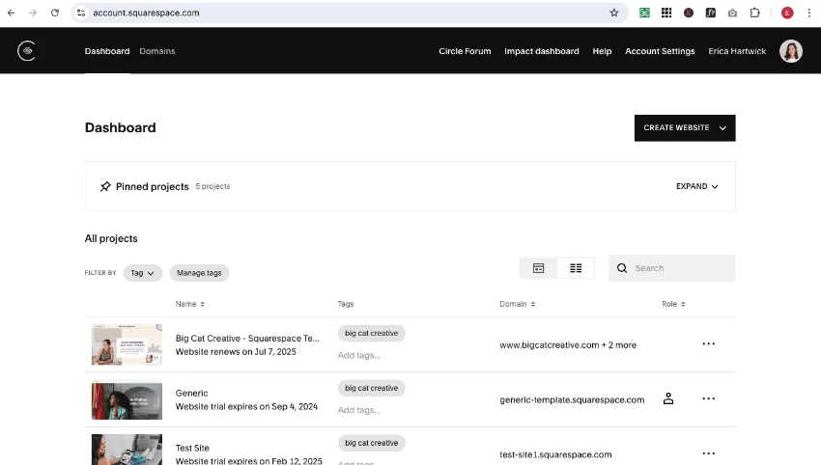The image size is (821, 465).
Task: Bookmark page with the star icon
Action: click(613, 13)
